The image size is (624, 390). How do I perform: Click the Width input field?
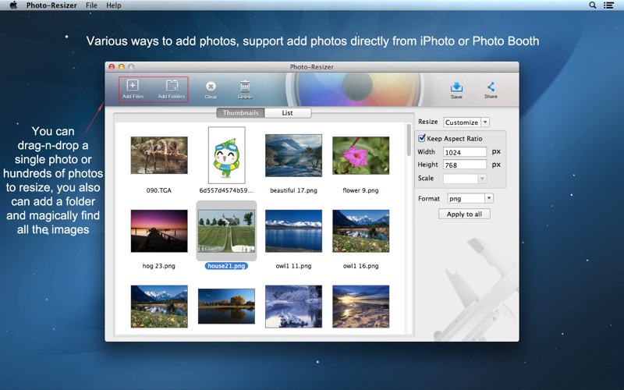(x=464, y=152)
